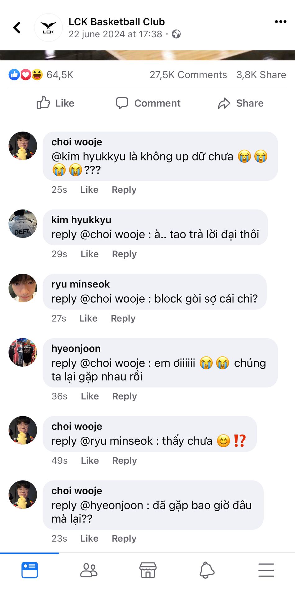The height and width of the screenshot is (596, 295).
Task: Open the Marketplace tab icon
Action: point(148,570)
